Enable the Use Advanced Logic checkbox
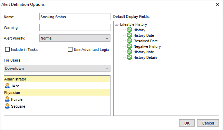223x130 pixels. point(70,50)
